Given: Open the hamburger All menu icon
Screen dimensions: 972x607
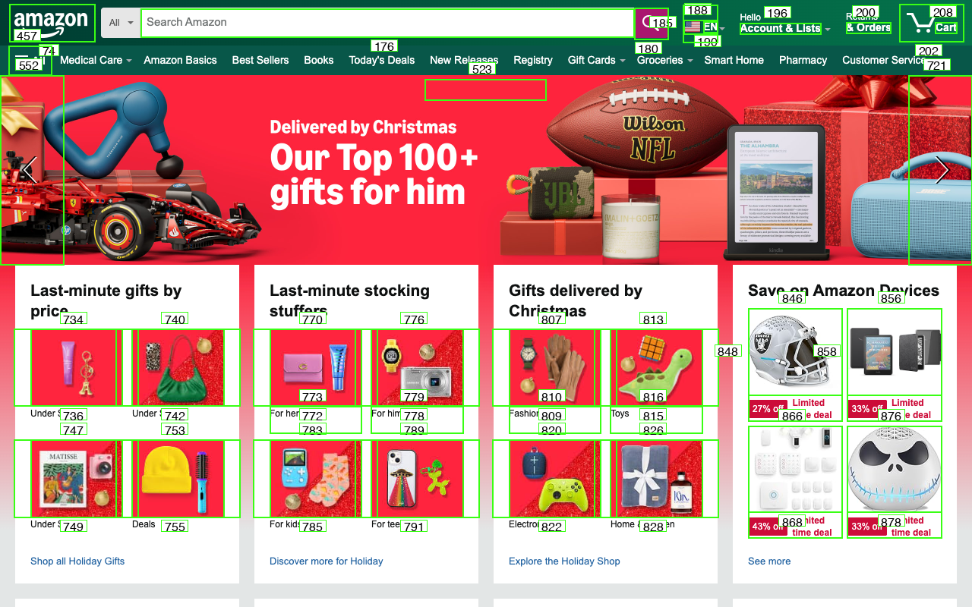Looking at the screenshot, I should click(30, 61).
